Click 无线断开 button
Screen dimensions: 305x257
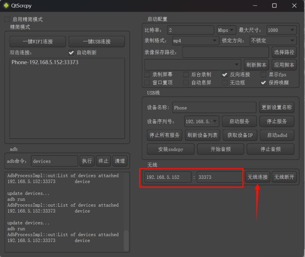[x=284, y=177]
